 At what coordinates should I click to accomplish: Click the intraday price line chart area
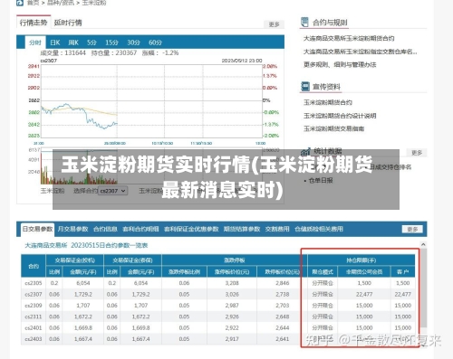151,101
